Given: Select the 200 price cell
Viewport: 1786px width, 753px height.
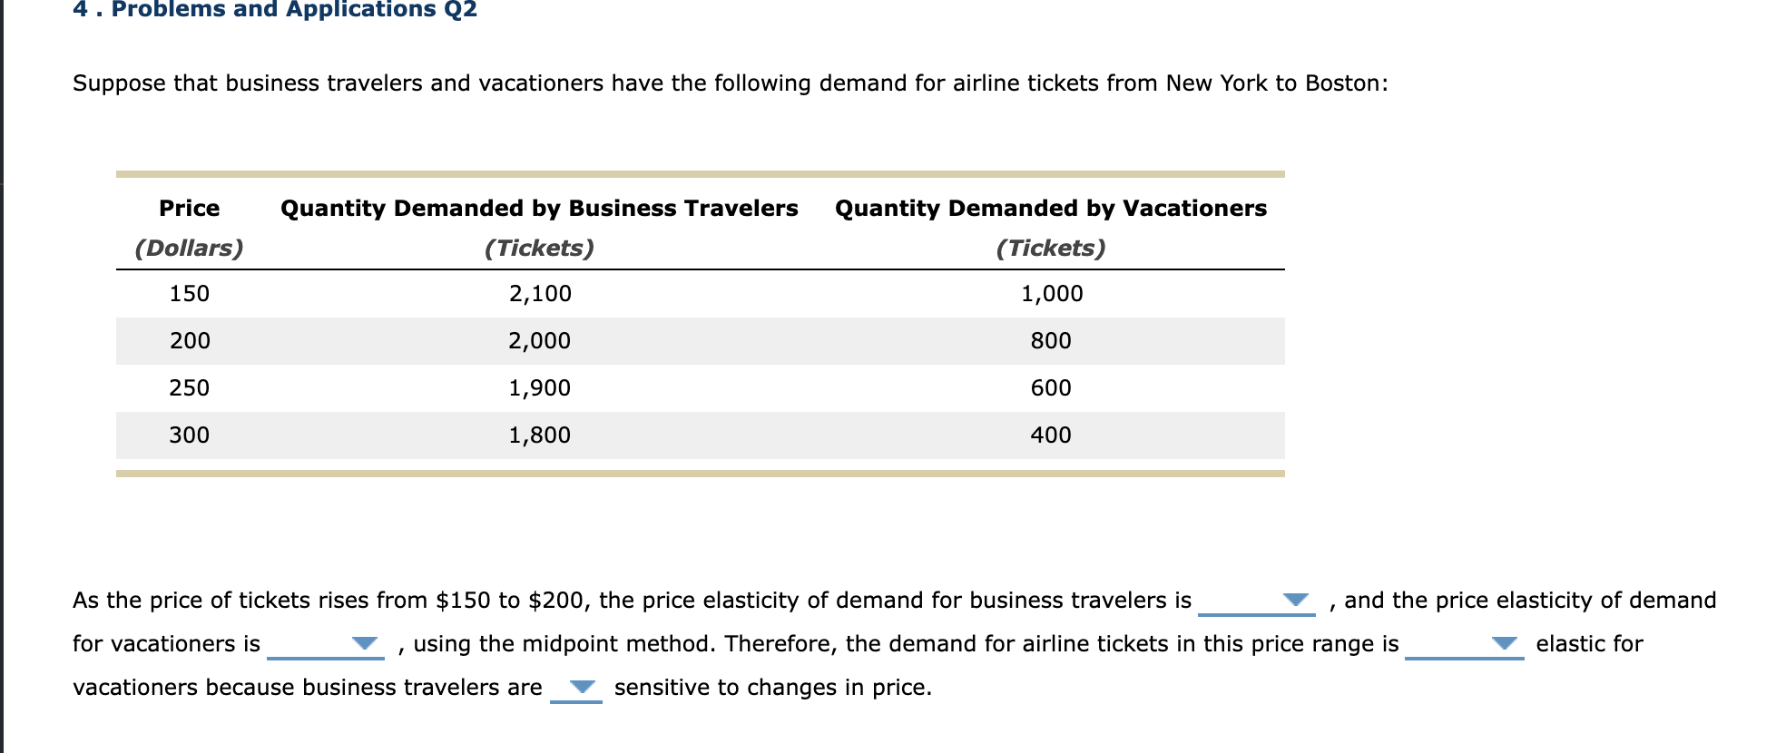Looking at the screenshot, I should [190, 341].
